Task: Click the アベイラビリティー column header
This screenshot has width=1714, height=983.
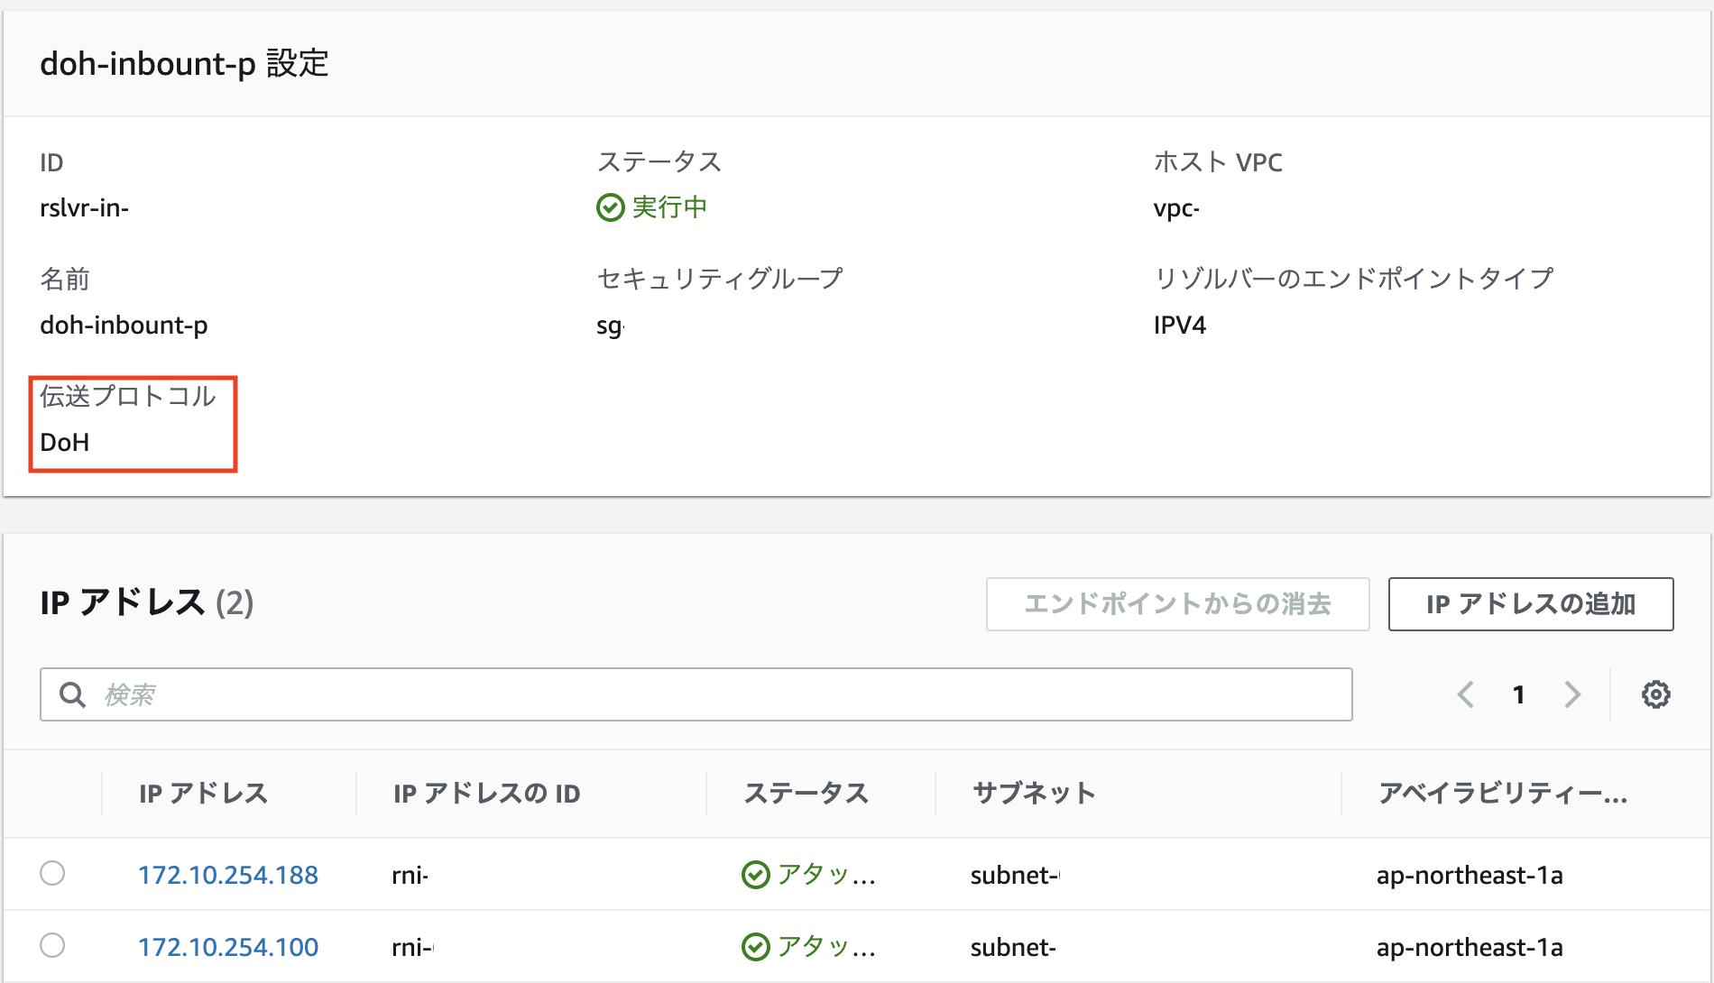Action: [x=1502, y=794]
